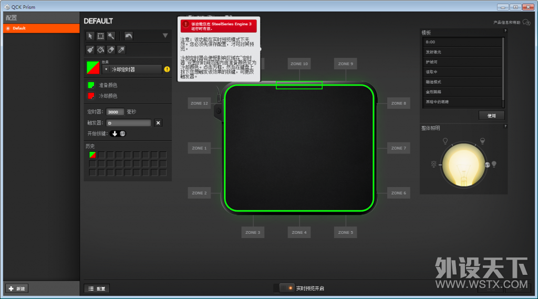Open the 冷却定时器 effect dropdown
The image size is (538, 299).
pos(132,69)
